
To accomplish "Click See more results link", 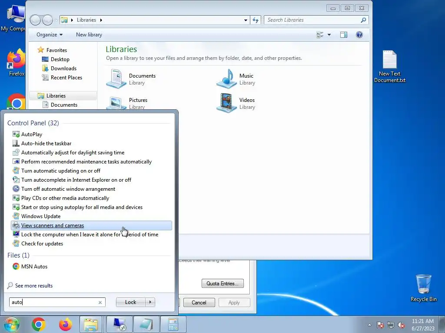I will point(34,285).
